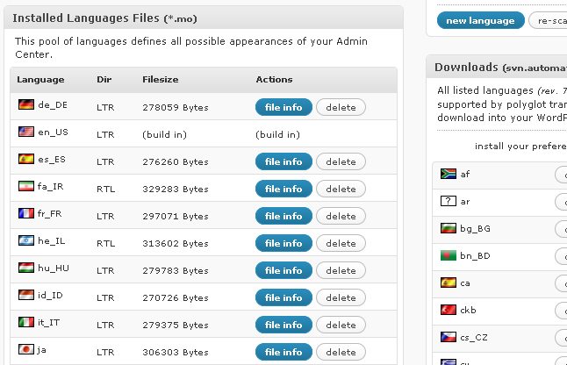Click the Filesize column header

tap(160, 80)
